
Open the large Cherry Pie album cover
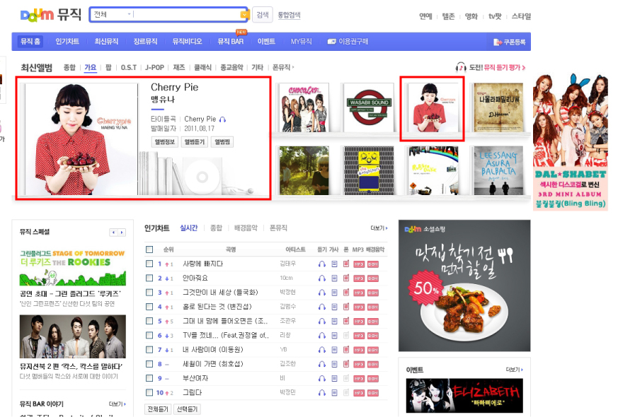tap(81, 139)
